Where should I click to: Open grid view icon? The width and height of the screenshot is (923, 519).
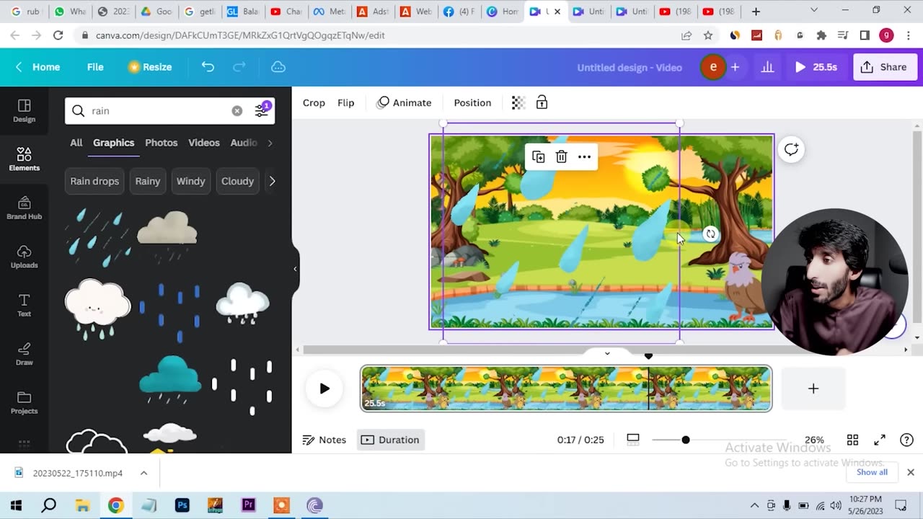[852, 440]
